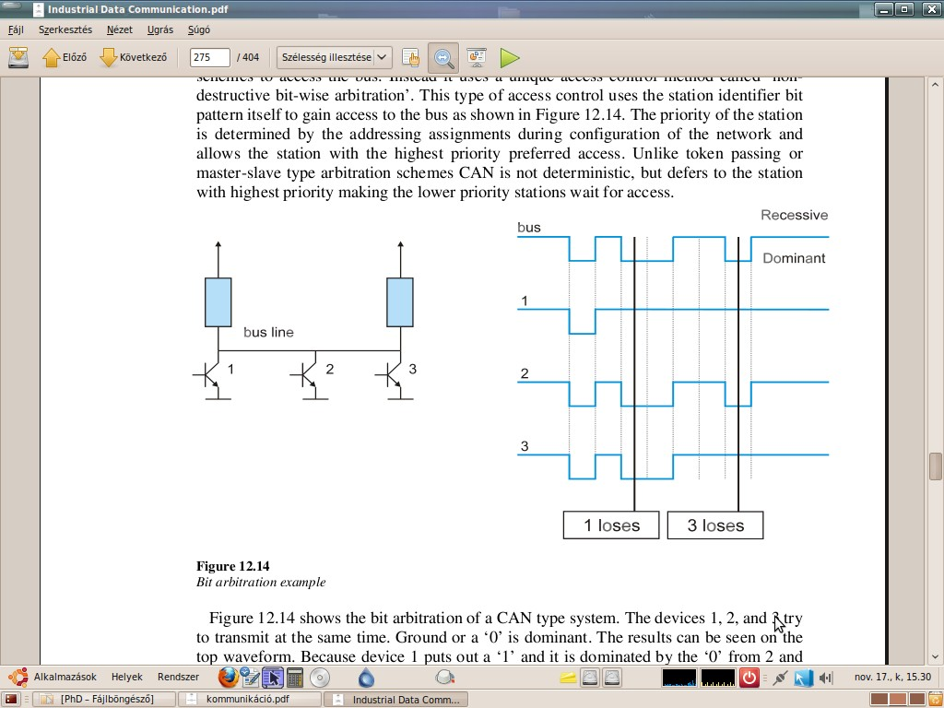Image resolution: width=944 pixels, height=708 pixels.
Task: Open the Rendszer panel menu
Action: tap(178, 677)
